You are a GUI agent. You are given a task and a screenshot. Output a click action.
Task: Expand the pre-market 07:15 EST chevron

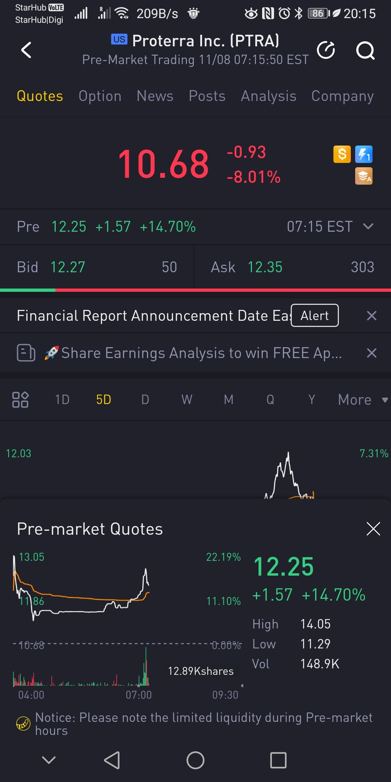368,227
